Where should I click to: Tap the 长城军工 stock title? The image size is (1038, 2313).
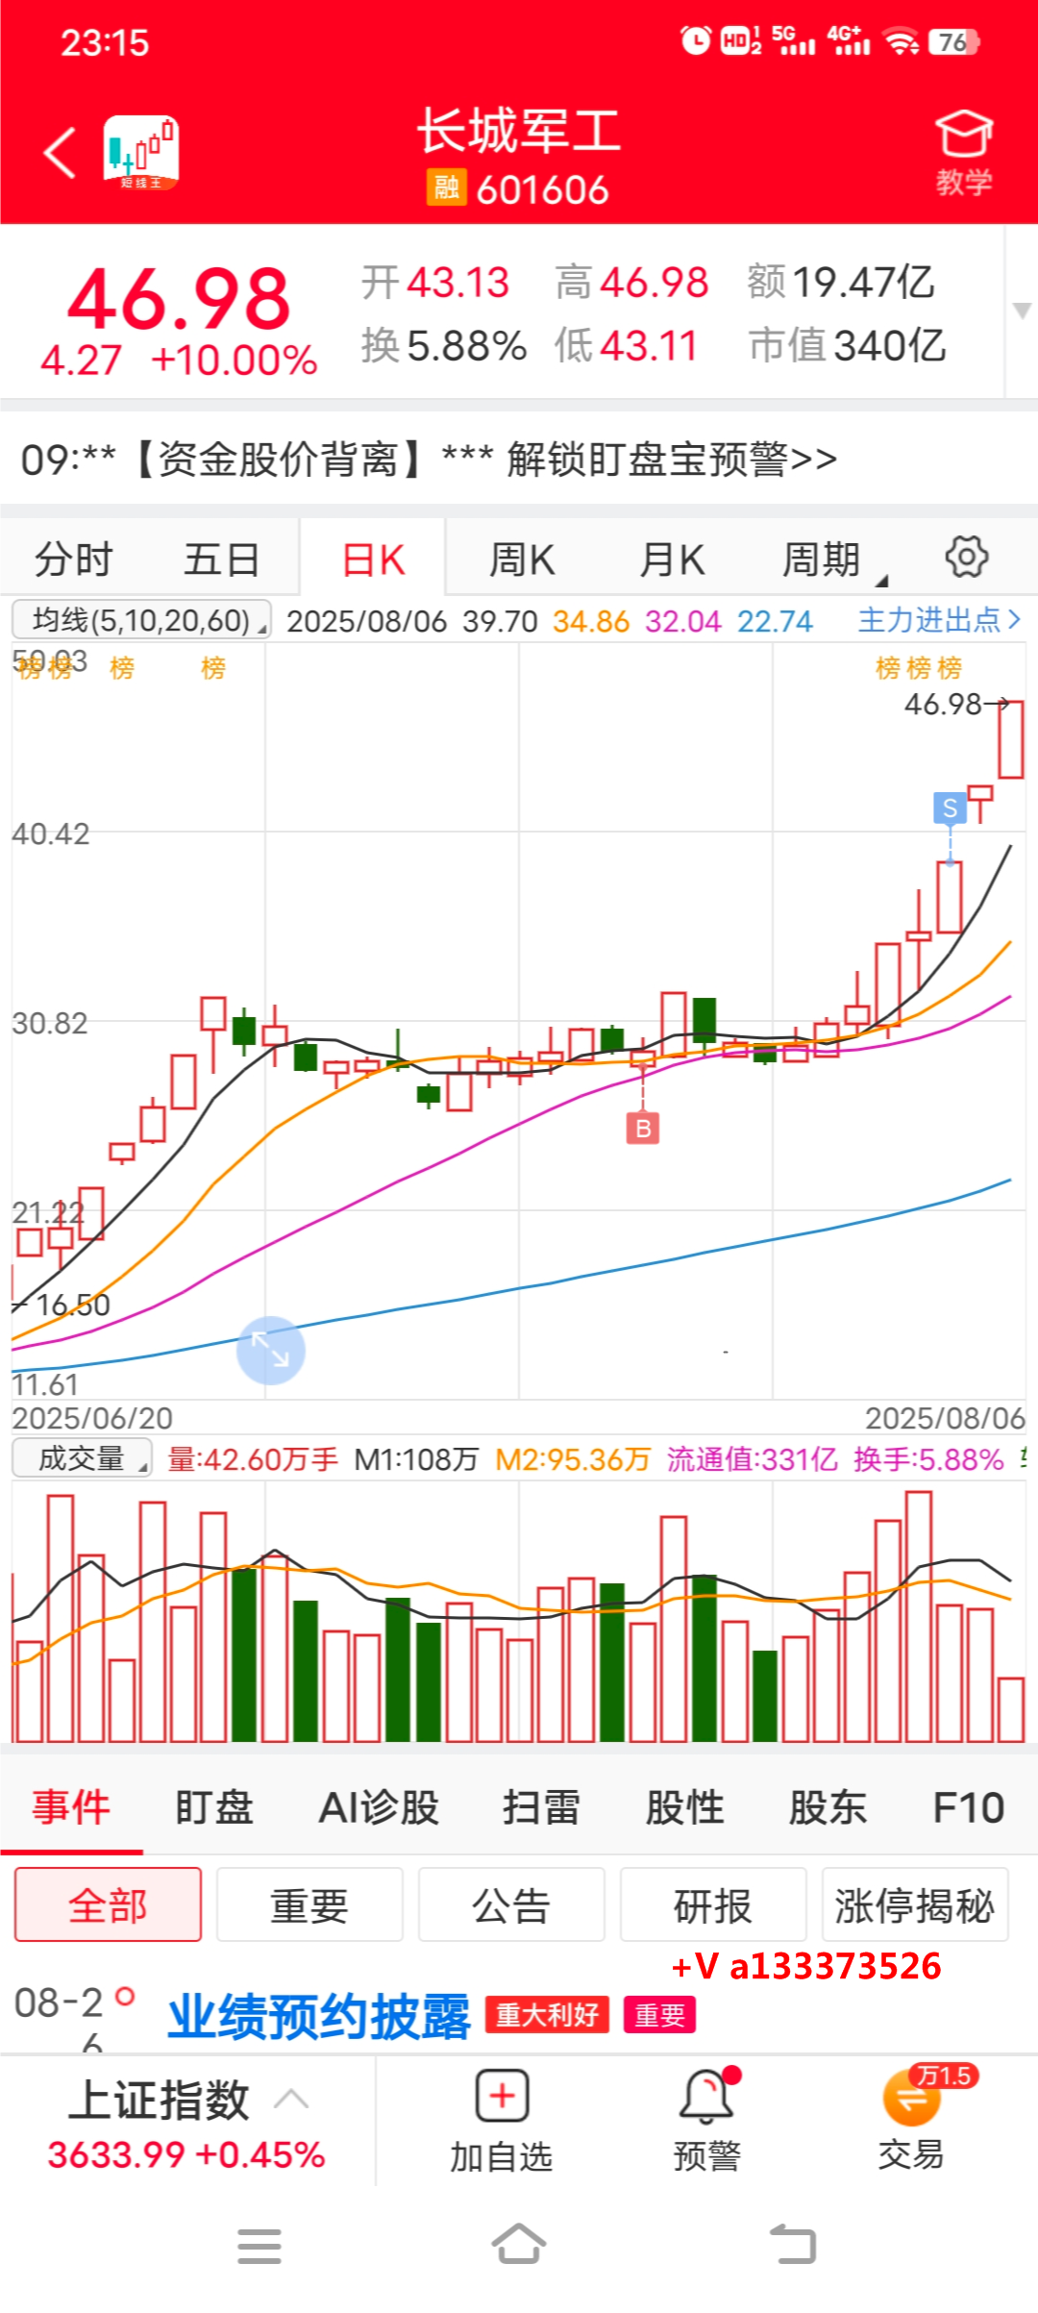point(519,131)
